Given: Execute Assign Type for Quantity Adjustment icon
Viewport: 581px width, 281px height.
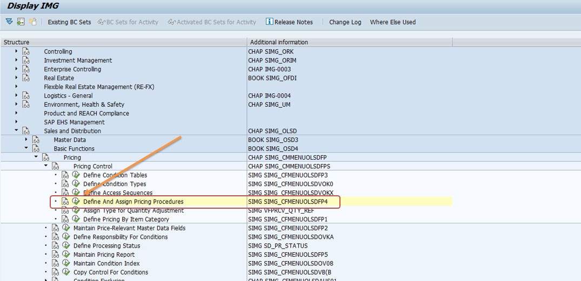Looking at the screenshot, I should pos(76,210).
